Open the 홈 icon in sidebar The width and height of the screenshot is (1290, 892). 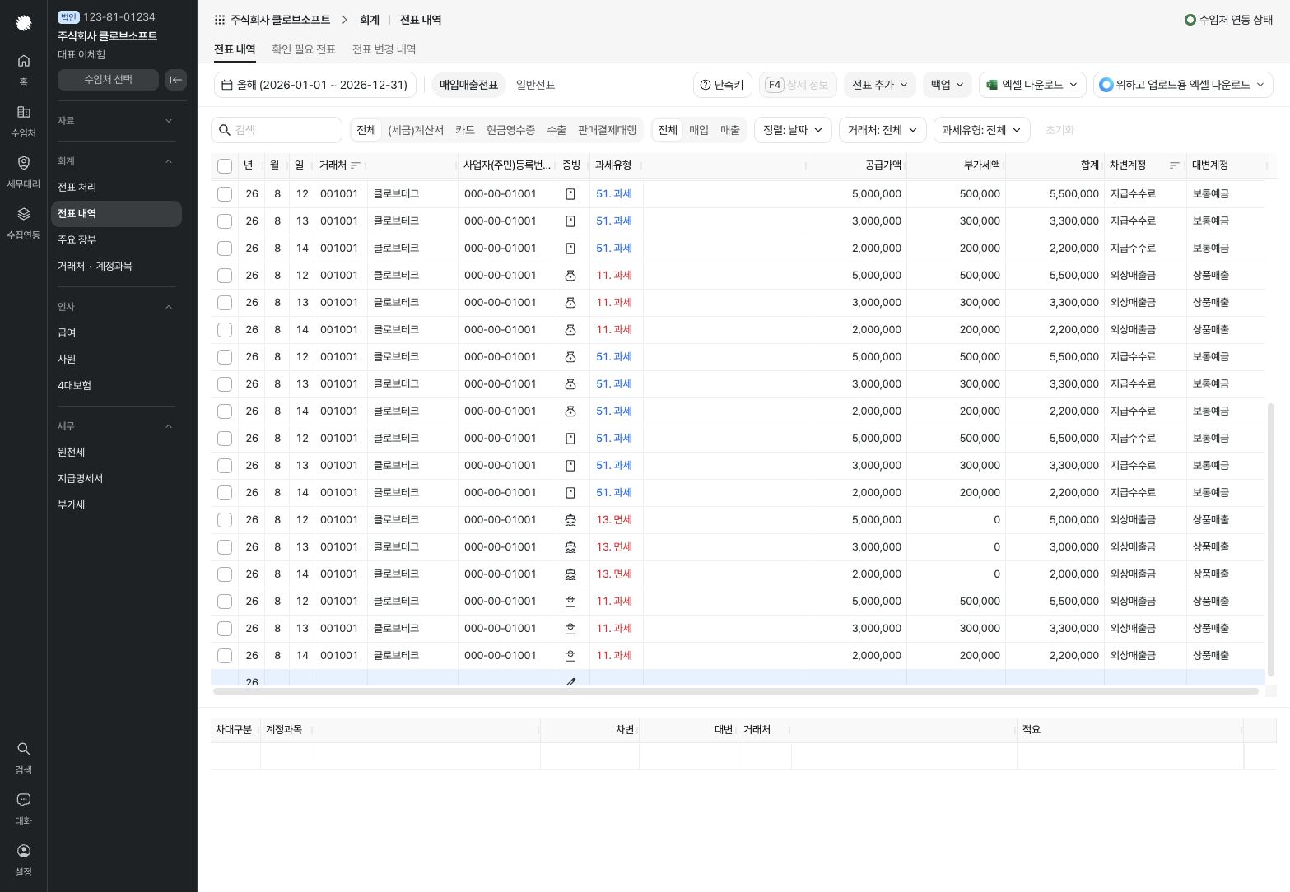point(23,69)
